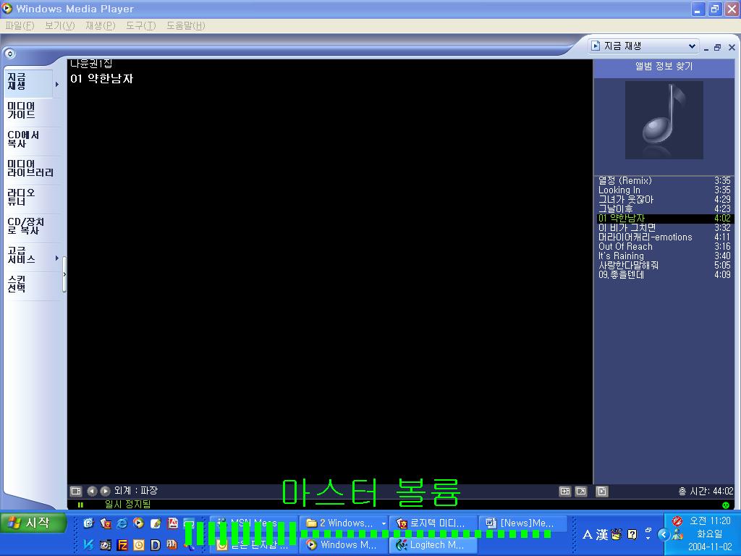The height and width of the screenshot is (556, 741).
Task: Expand the 고급 서비스 sidebar arrow
Action: (57, 258)
